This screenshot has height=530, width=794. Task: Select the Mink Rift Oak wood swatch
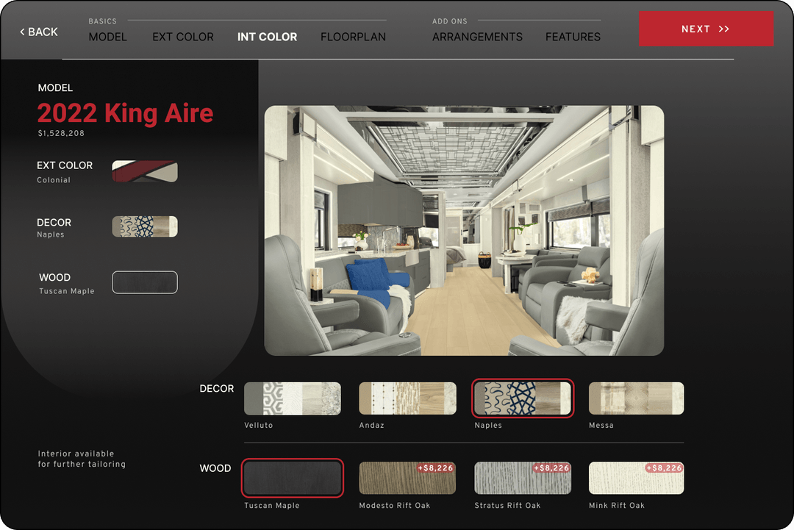click(x=637, y=478)
